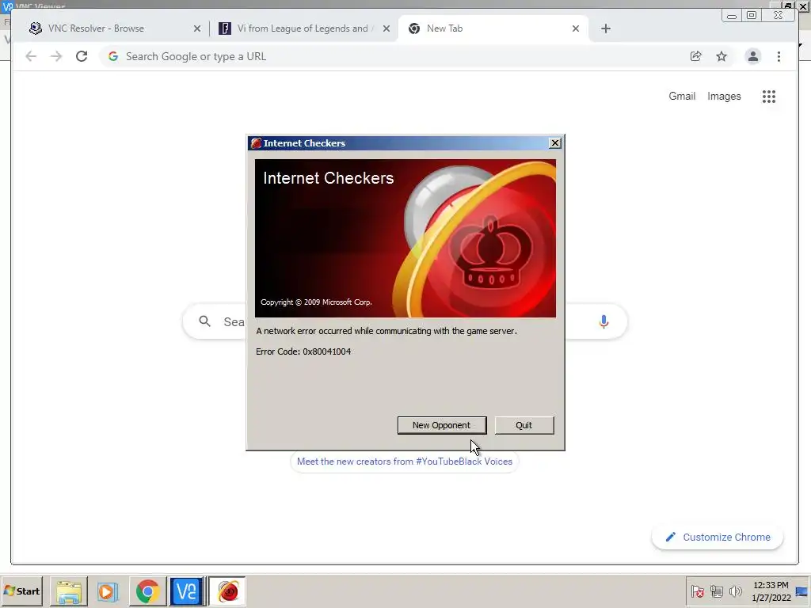Viewport: 811px width, 608px height.
Task: Minimize the remote Chrome window
Action: click(x=732, y=16)
